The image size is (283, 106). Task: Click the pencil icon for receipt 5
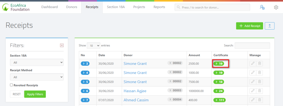coord(253,82)
